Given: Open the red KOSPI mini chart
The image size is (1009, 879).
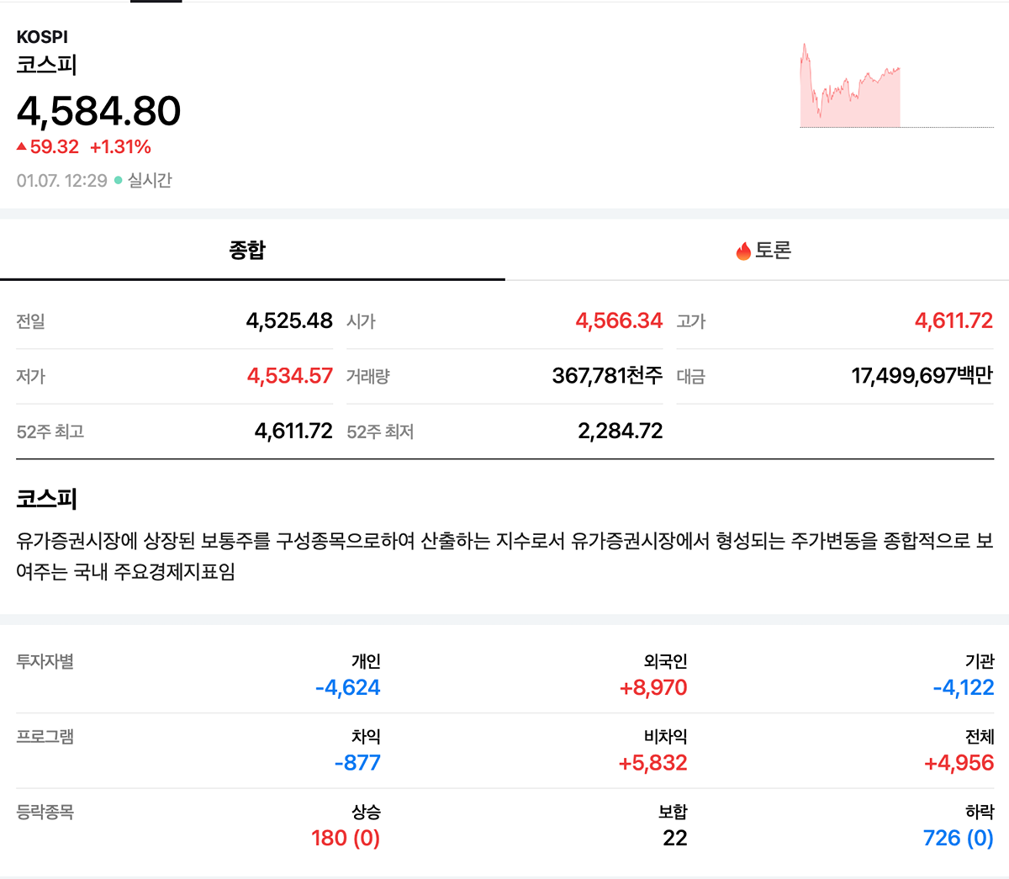Looking at the screenshot, I should coord(851,86).
